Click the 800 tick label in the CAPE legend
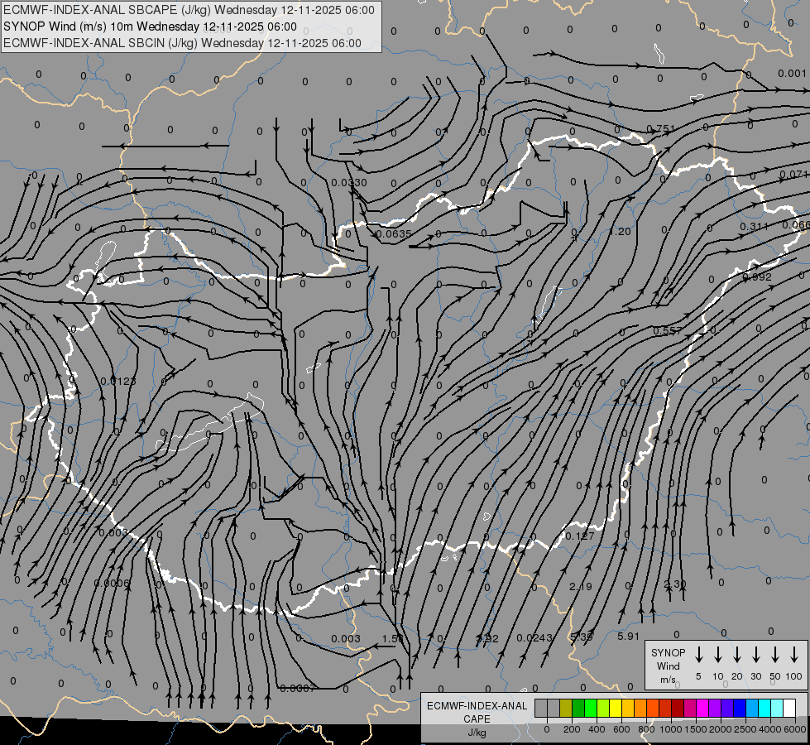810x745 pixels. tap(646, 729)
